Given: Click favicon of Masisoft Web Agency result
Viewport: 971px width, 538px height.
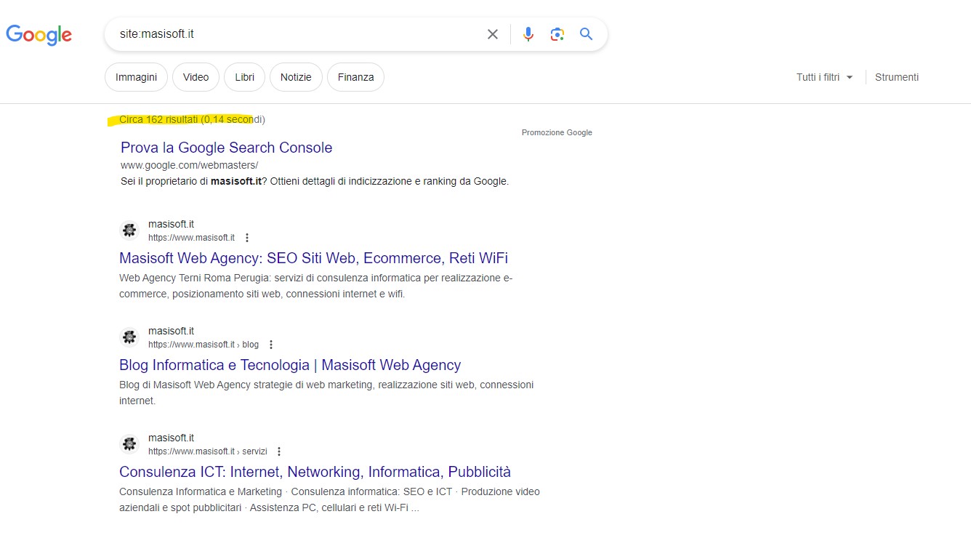Looking at the screenshot, I should [x=129, y=230].
